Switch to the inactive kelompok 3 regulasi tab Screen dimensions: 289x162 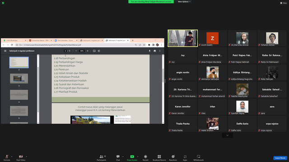91,40
